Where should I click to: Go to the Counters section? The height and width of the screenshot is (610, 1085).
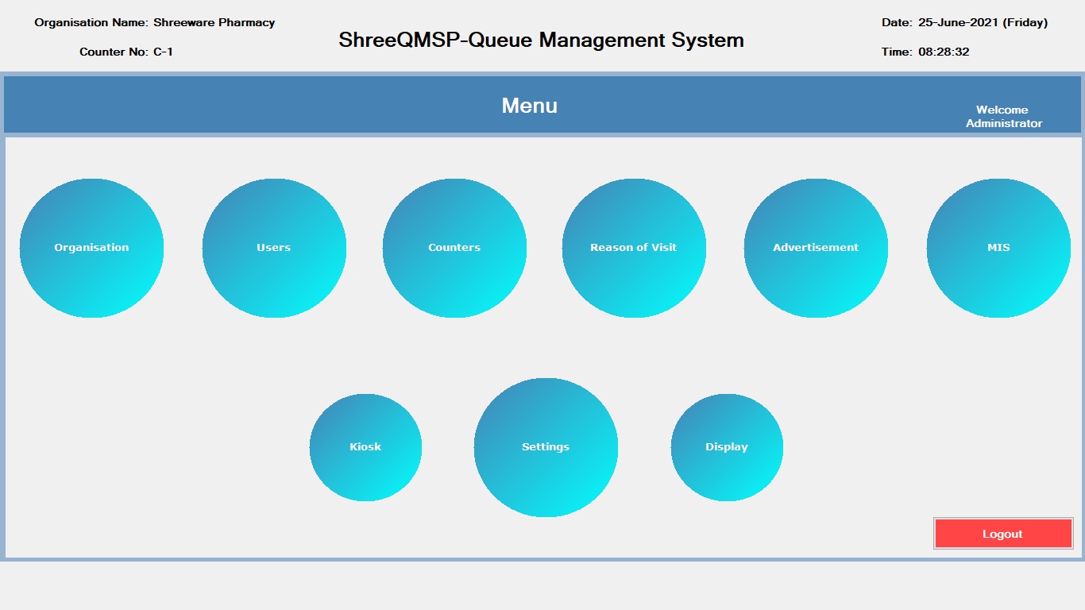[x=454, y=248]
